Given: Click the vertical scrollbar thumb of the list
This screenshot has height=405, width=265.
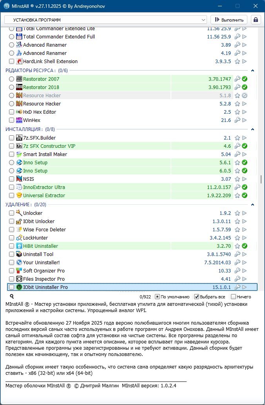Looking at the screenshot, I should [261, 179].
